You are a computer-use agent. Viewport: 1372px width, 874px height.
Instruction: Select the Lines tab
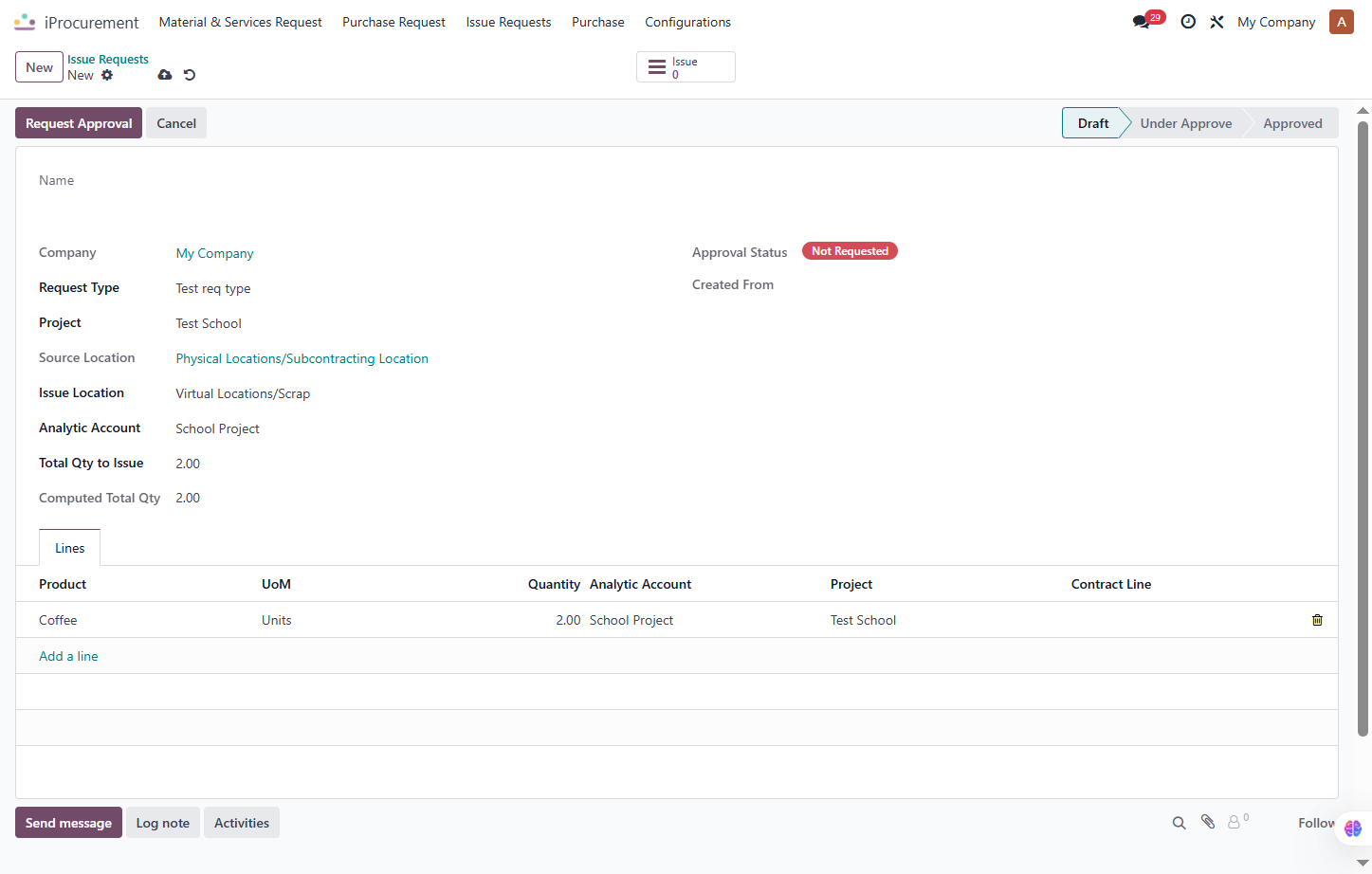[x=70, y=548]
